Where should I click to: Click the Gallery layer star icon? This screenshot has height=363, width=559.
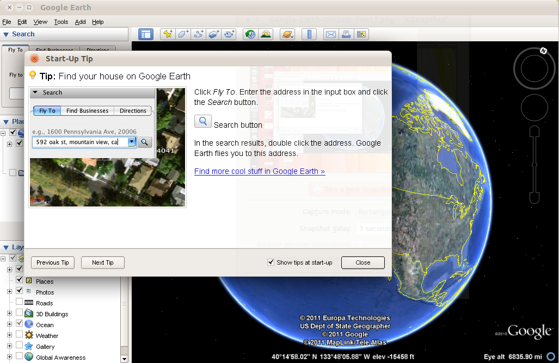[29, 346]
